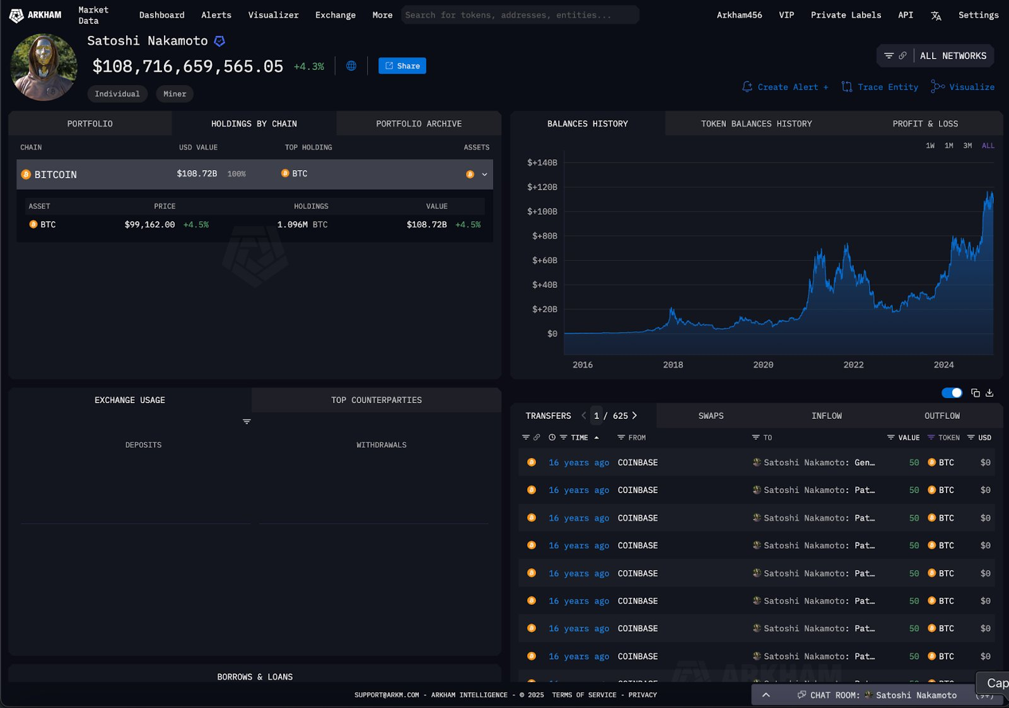Toggle the blue switch above transfers
This screenshot has height=708, width=1009.
point(952,393)
